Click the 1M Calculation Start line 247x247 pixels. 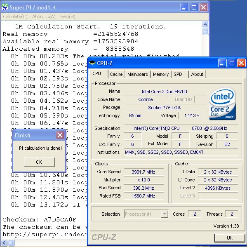(91, 26)
